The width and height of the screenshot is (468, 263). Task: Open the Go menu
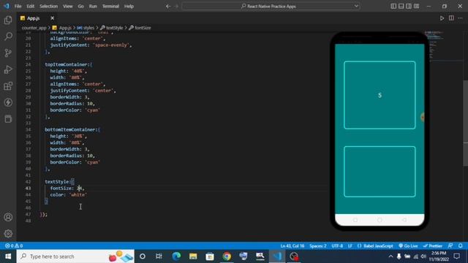[x=80, y=7]
